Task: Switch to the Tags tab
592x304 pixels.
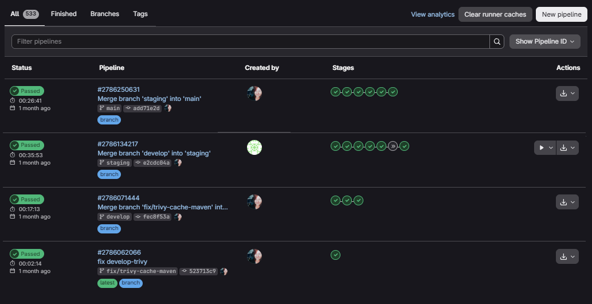Action: 140,14
